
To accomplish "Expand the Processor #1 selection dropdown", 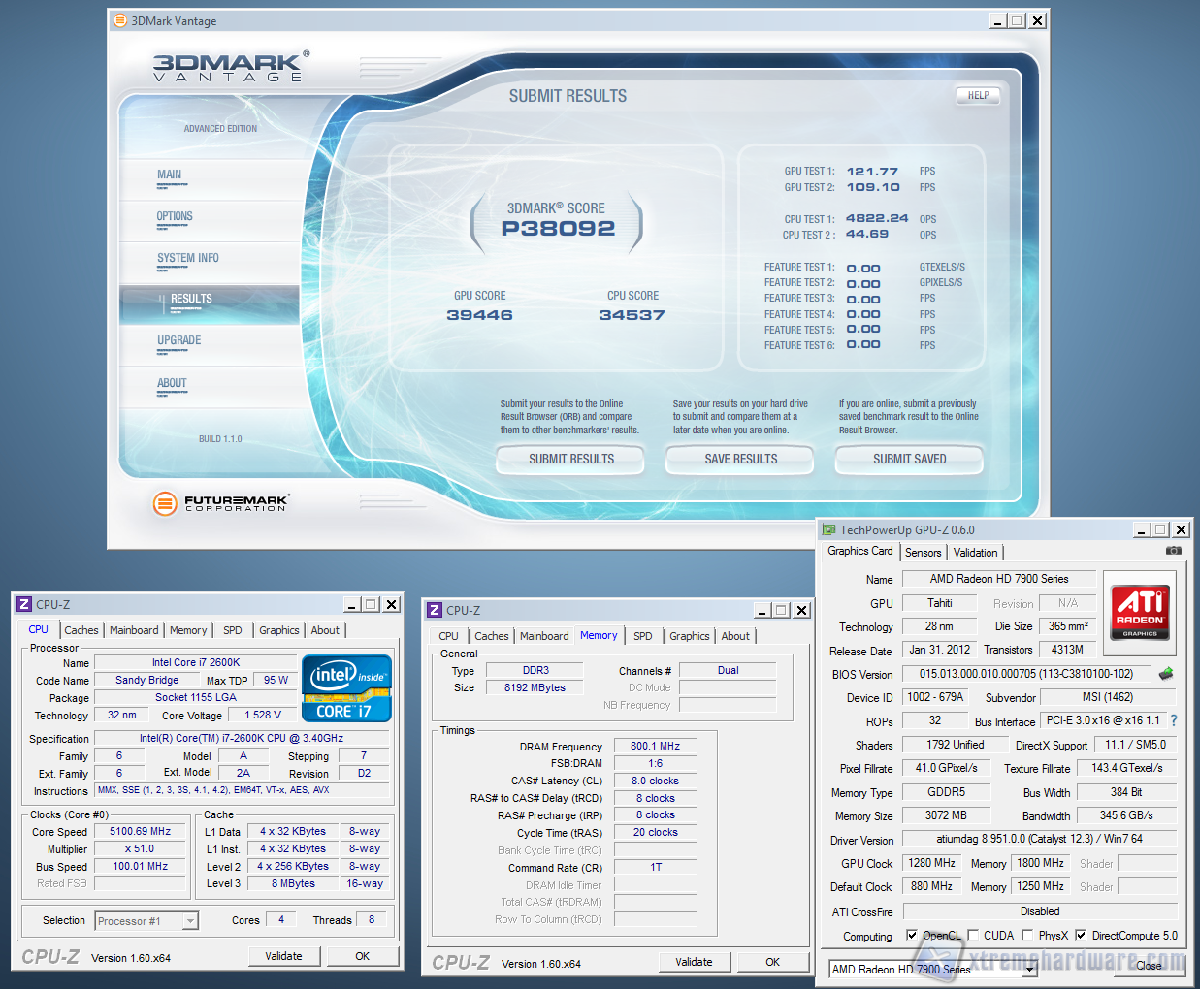I will (x=190, y=921).
